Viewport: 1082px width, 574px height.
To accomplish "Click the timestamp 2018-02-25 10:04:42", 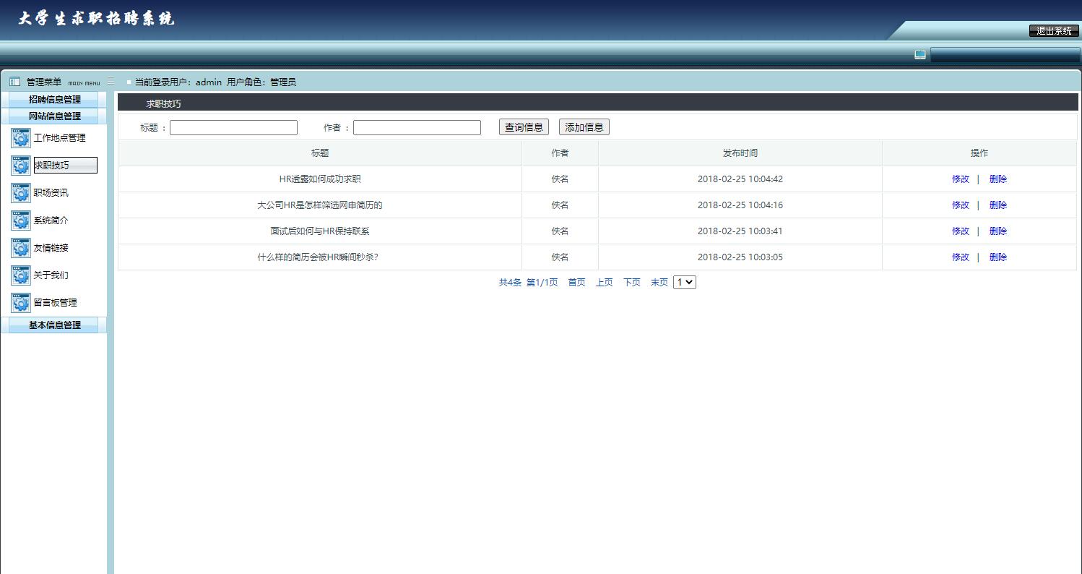I will (x=740, y=179).
